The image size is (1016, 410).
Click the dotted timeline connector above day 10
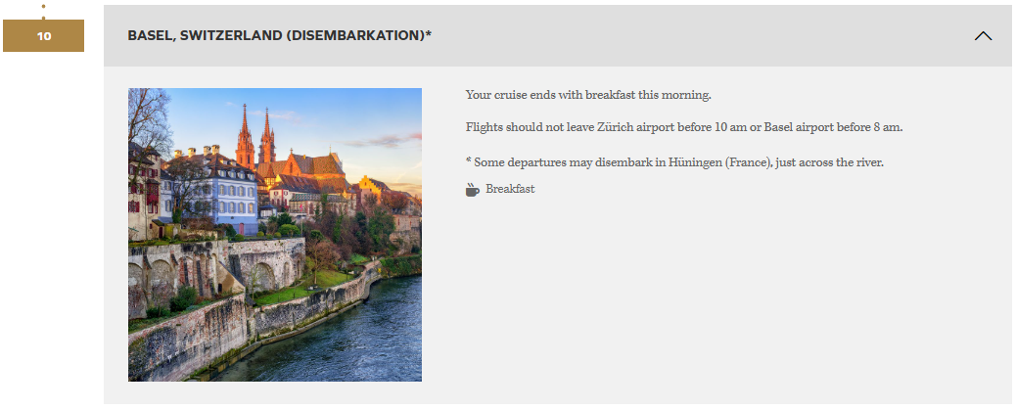(43, 10)
